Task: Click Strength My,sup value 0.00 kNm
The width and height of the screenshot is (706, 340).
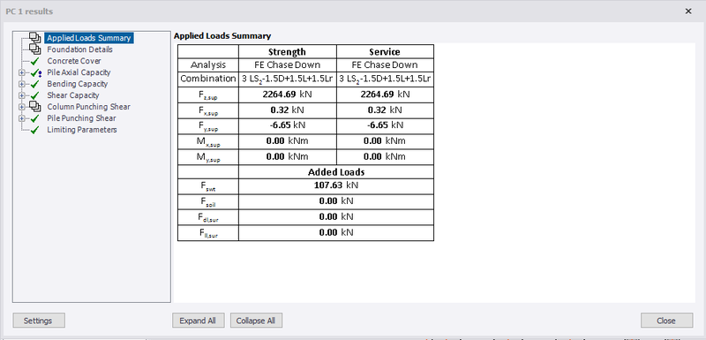Action: [x=288, y=156]
